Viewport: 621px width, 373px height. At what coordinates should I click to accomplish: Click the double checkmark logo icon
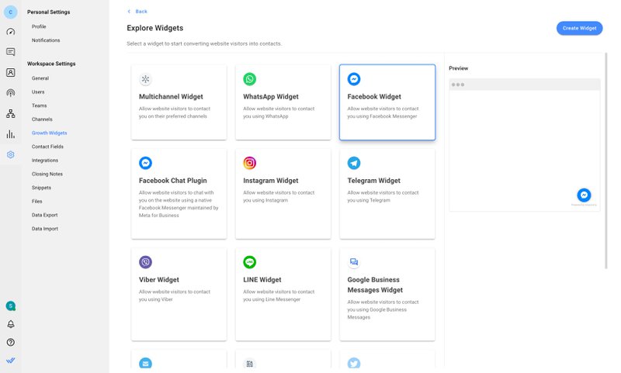coord(11,361)
